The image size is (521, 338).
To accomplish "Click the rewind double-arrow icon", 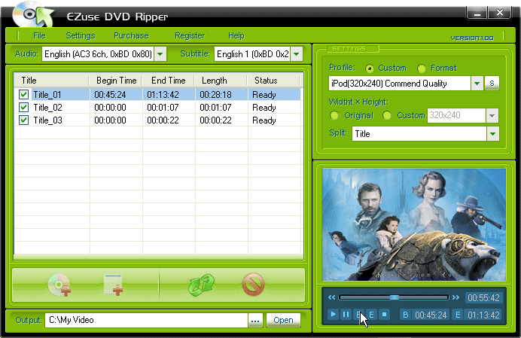I will coord(331,297).
